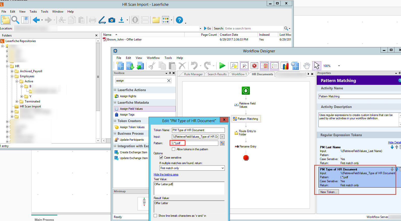Switch to the Rule Manager tab
401x221 pixels.
[x=193, y=74]
